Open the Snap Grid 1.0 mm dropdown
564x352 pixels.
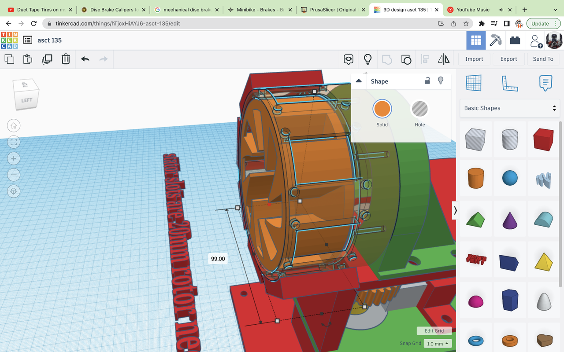tap(438, 344)
